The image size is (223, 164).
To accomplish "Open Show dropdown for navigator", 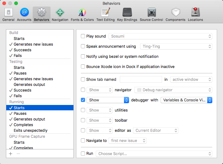I will coord(100,90).
